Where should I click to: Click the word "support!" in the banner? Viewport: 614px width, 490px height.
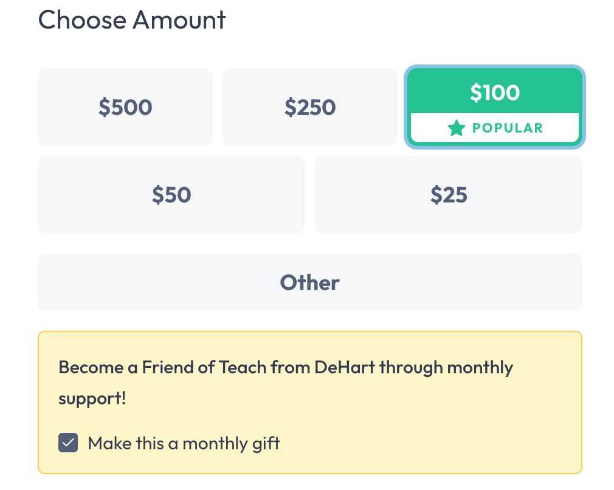(92, 399)
